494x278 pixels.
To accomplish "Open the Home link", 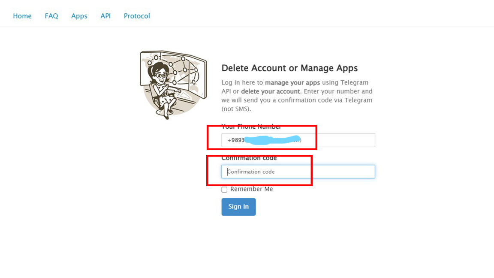I will tap(22, 16).
